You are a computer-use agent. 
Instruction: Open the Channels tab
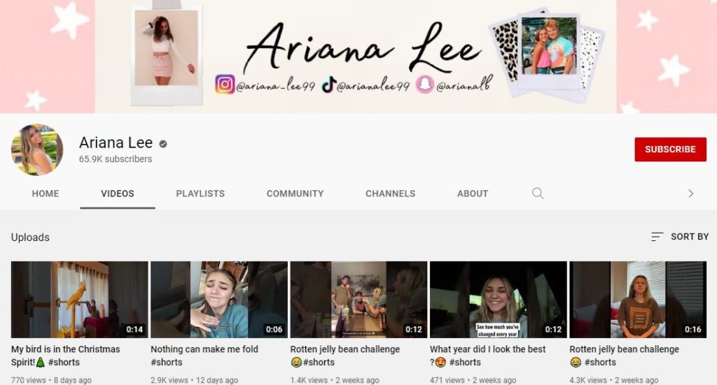coord(390,194)
